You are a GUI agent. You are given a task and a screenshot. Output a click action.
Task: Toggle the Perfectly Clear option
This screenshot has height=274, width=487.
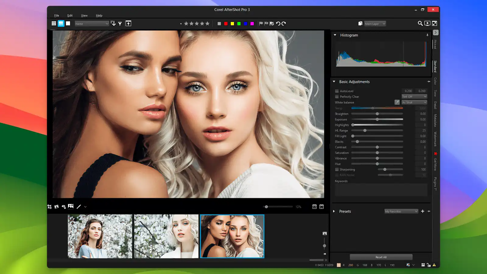[x=337, y=97]
